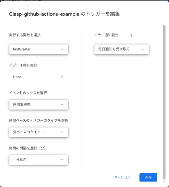The image size is (169, 187).
Task: Click the arrow icon beside 1 分おき
Action: click(x=62, y=160)
